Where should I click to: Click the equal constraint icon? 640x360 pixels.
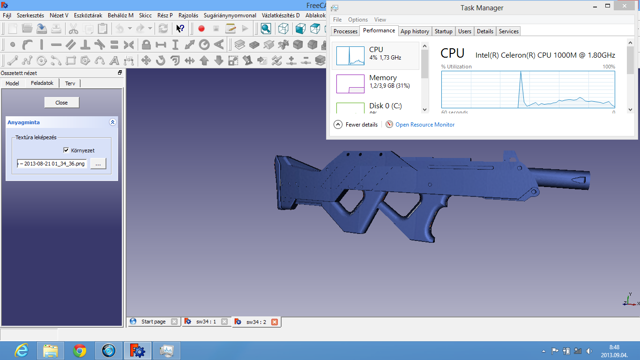coord(114,45)
